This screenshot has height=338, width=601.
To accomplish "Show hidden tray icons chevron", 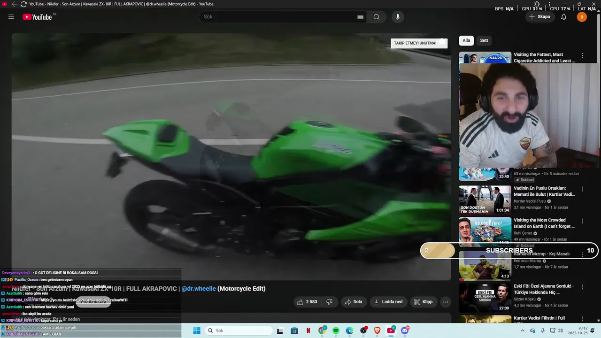I will point(523,330).
